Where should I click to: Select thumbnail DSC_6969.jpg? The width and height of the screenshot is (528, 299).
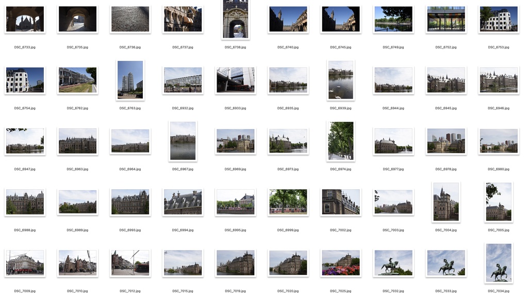click(235, 141)
